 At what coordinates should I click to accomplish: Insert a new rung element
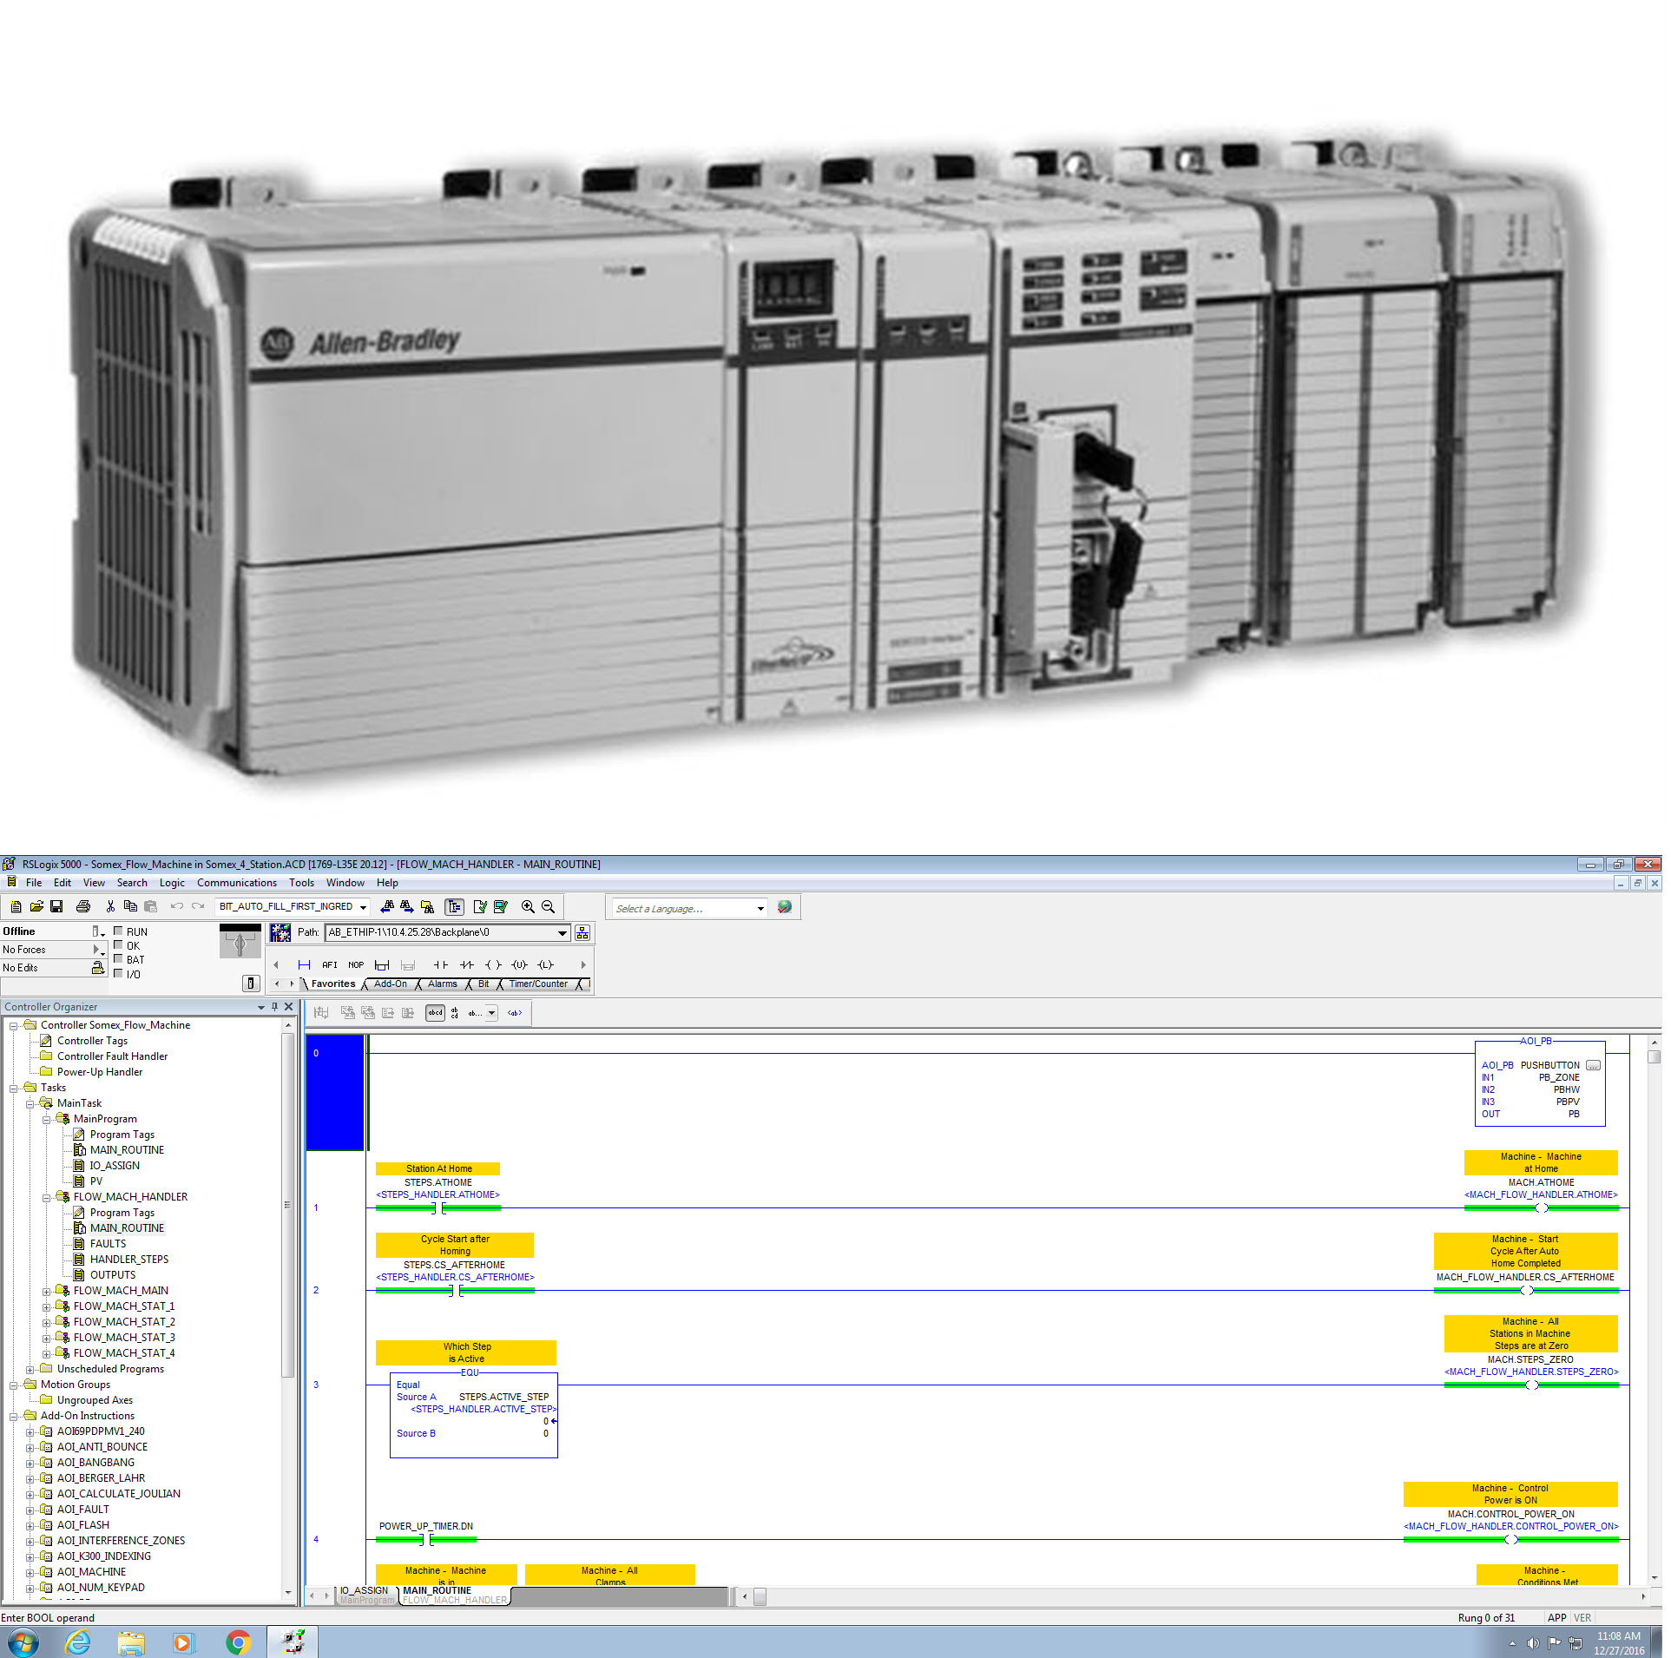click(304, 964)
